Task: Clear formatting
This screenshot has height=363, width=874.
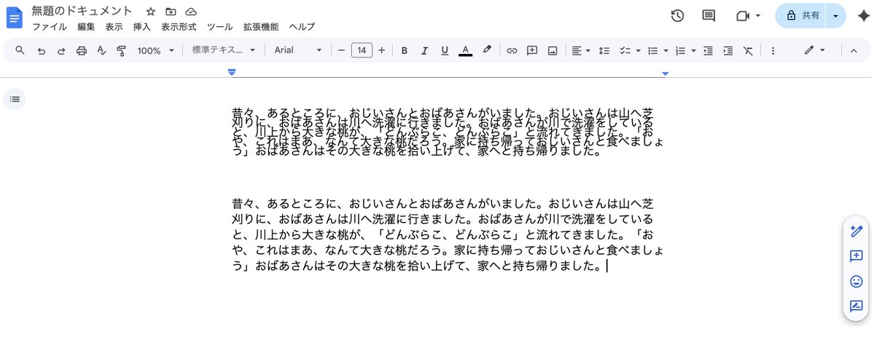Action: [x=748, y=51]
